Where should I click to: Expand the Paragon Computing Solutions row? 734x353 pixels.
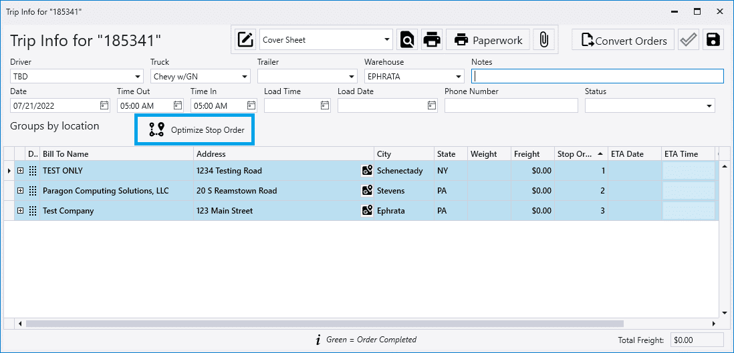pos(21,191)
